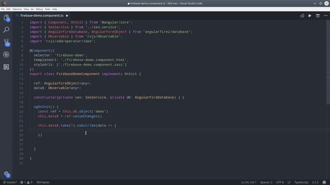Open the Selection menu
330x185 pixels.
pyautogui.click(x=17, y=9)
